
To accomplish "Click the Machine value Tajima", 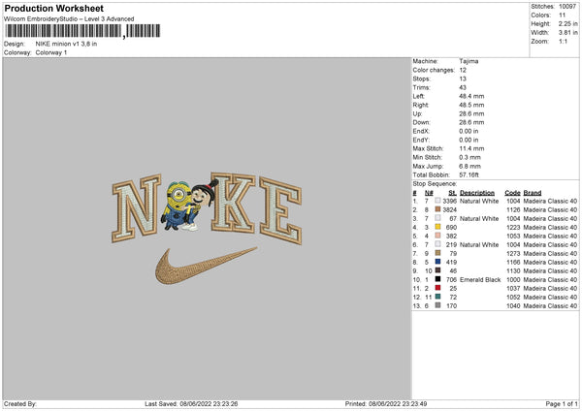I will click(469, 61).
